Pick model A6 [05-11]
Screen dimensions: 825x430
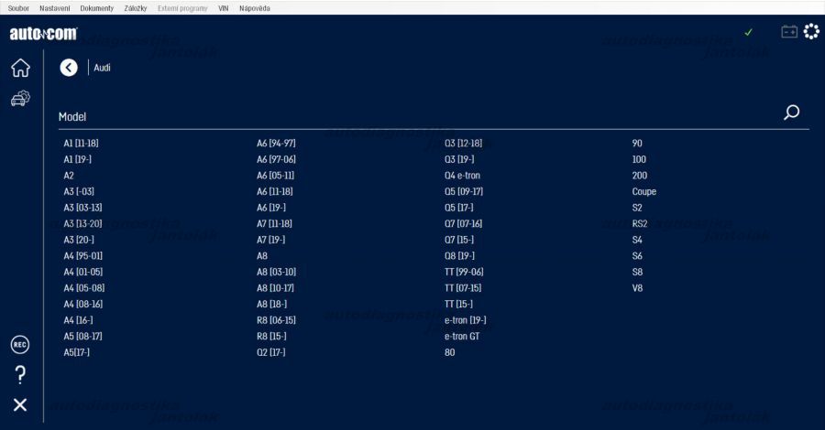276,176
